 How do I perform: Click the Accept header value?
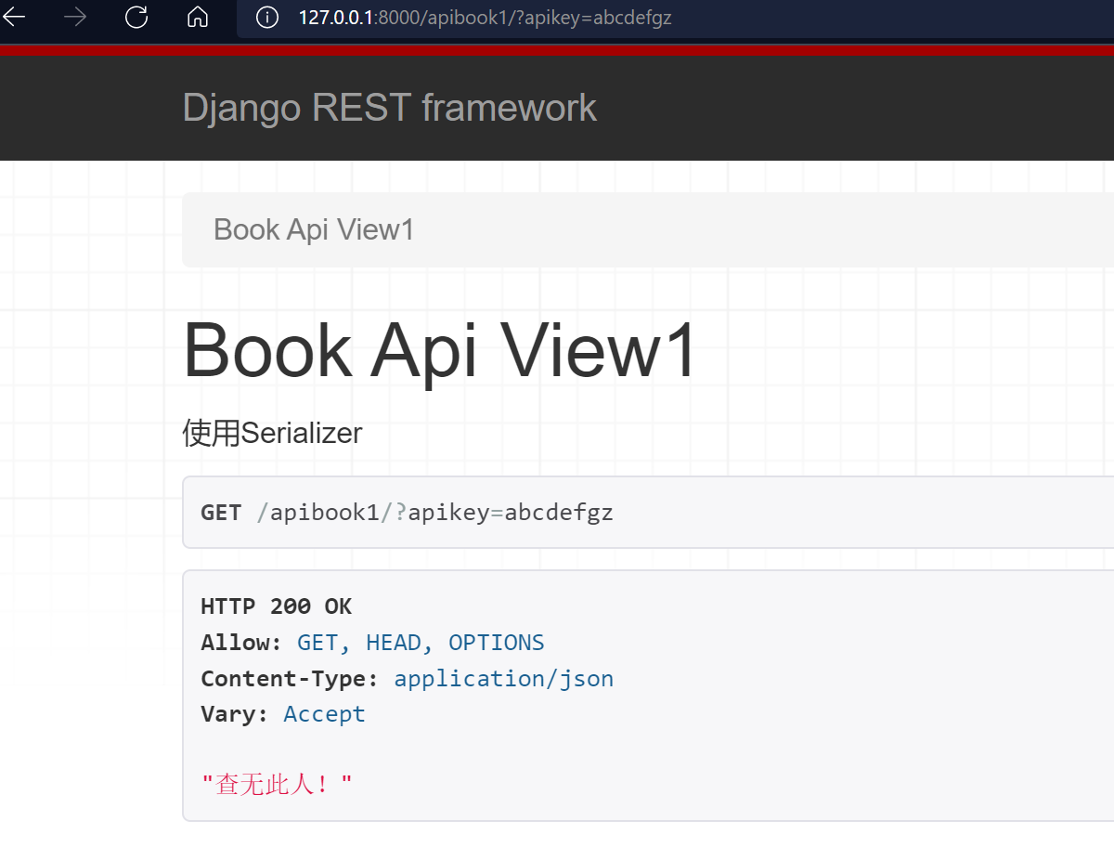[x=324, y=714]
